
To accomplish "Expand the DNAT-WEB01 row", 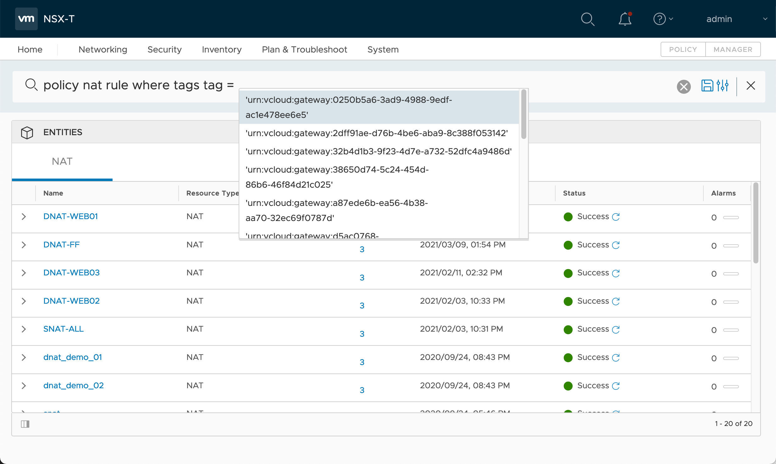I will 24,217.
